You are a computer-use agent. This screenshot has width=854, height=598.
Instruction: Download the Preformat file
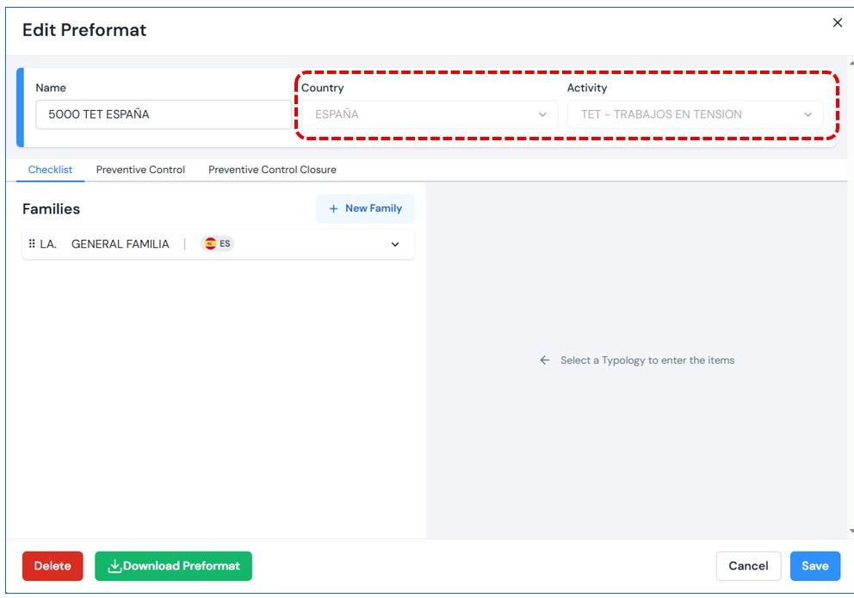(173, 566)
